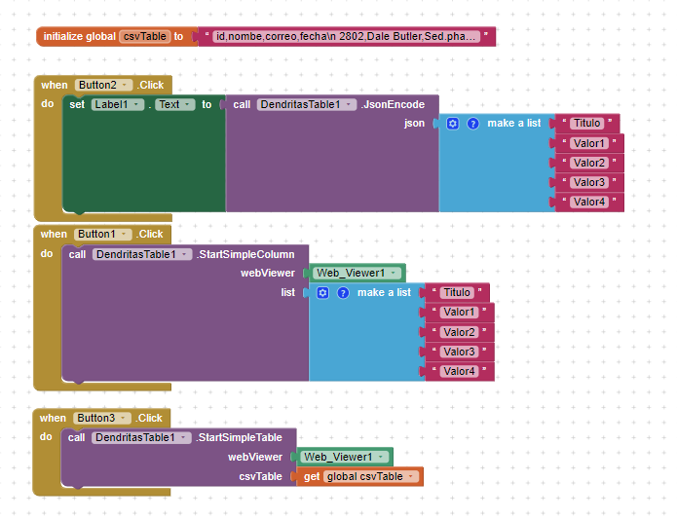The width and height of the screenshot is (677, 519).
Task: Open the Button2 component dropdown
Action: pyautogui.click(x=124, y=85)
